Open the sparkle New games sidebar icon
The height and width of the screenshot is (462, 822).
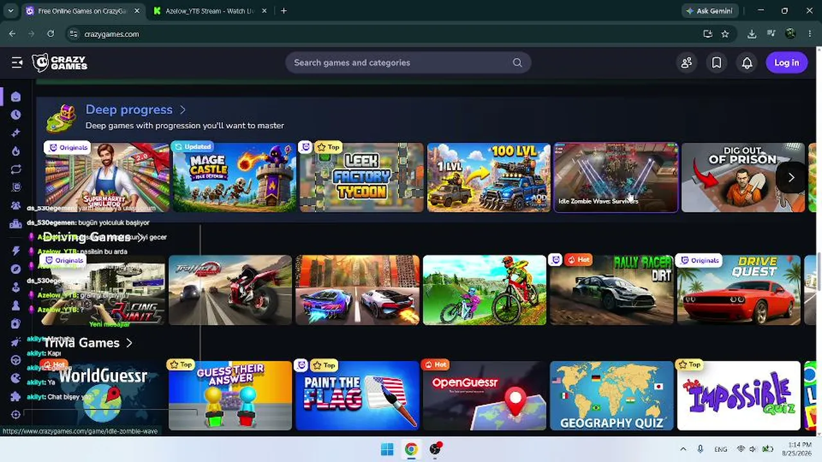[x=16, y=133]
